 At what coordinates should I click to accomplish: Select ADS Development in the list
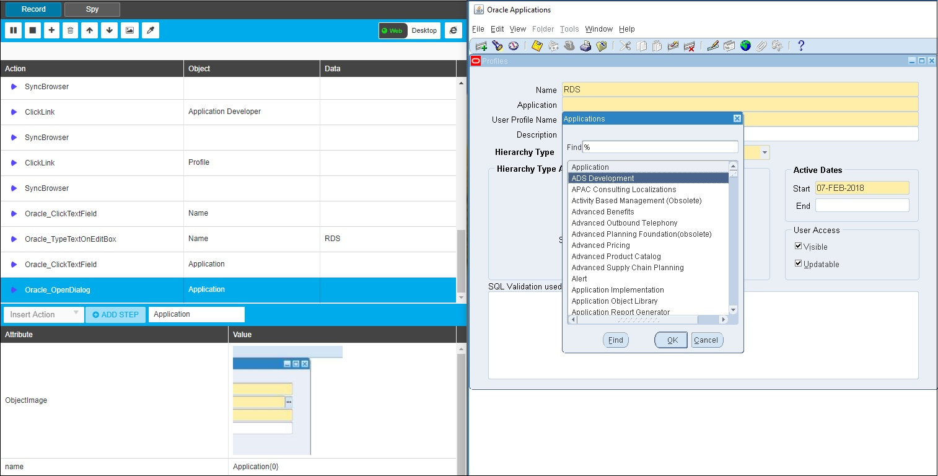pos(649,178)
